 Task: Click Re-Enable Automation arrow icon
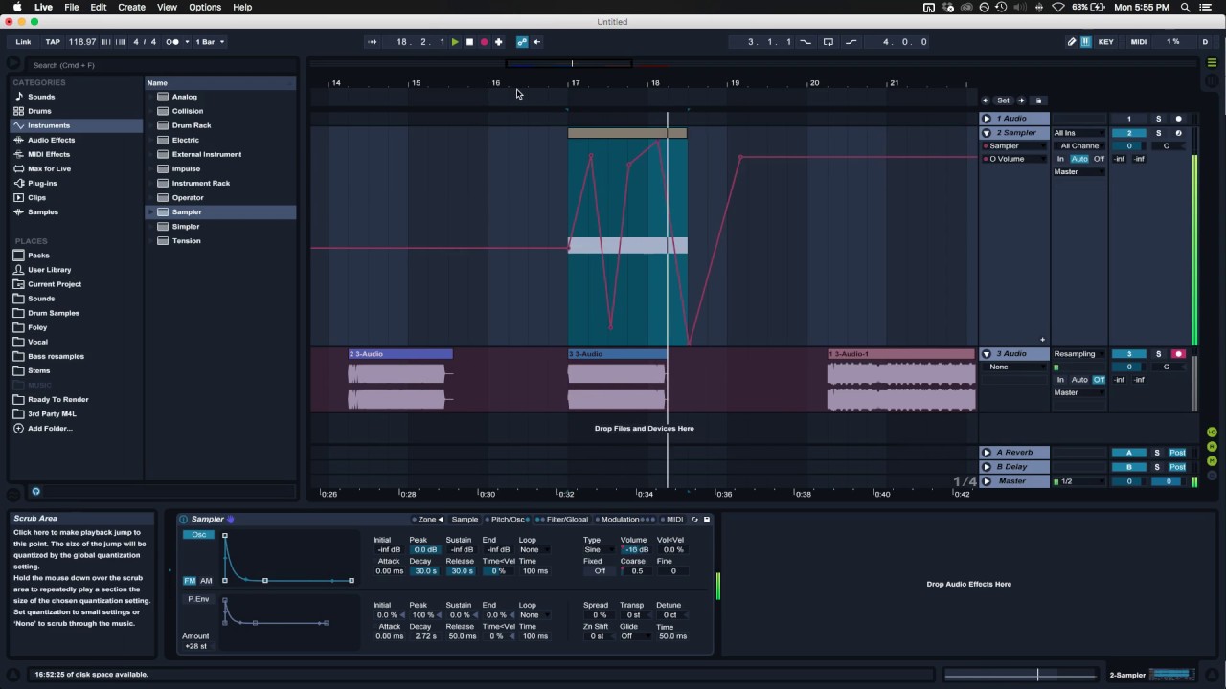(536, 42)
